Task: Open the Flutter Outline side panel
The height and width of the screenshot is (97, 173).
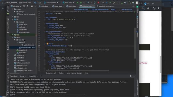Action: 137,22
